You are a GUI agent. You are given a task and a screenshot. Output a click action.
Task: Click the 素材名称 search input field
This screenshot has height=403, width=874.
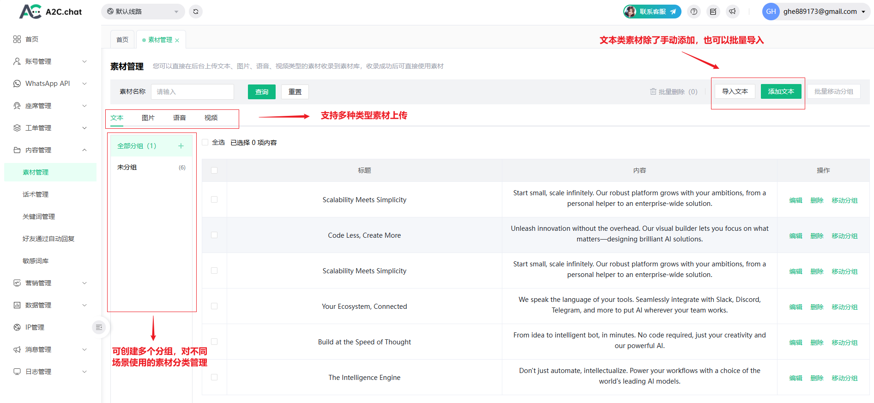(x=193, y=92)
